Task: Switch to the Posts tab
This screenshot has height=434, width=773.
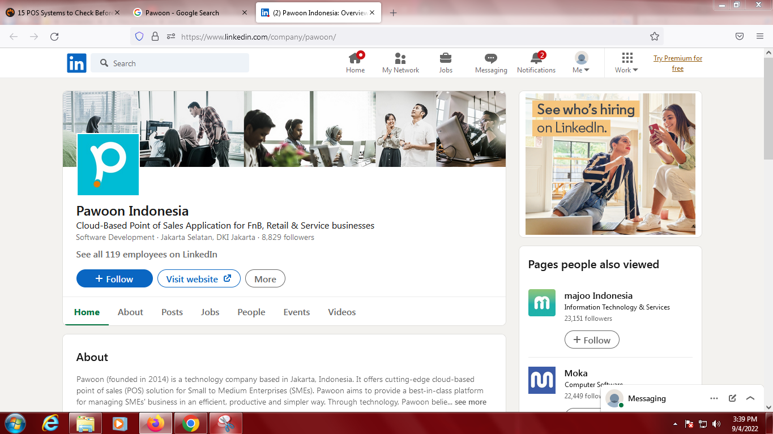Action: coord(172,312)
